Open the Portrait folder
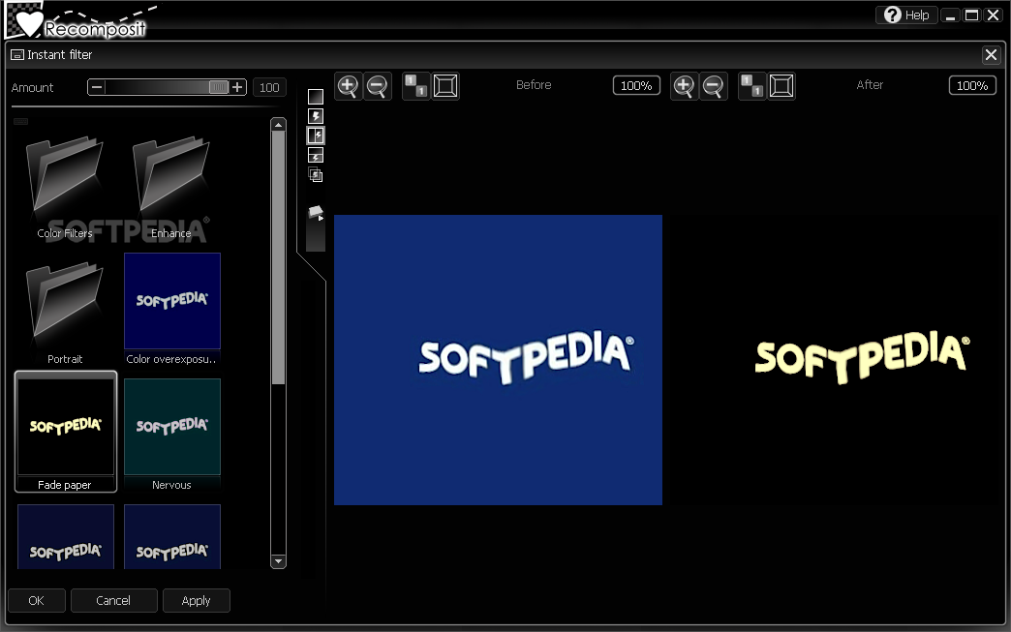1011x632 pixels. 65,313
